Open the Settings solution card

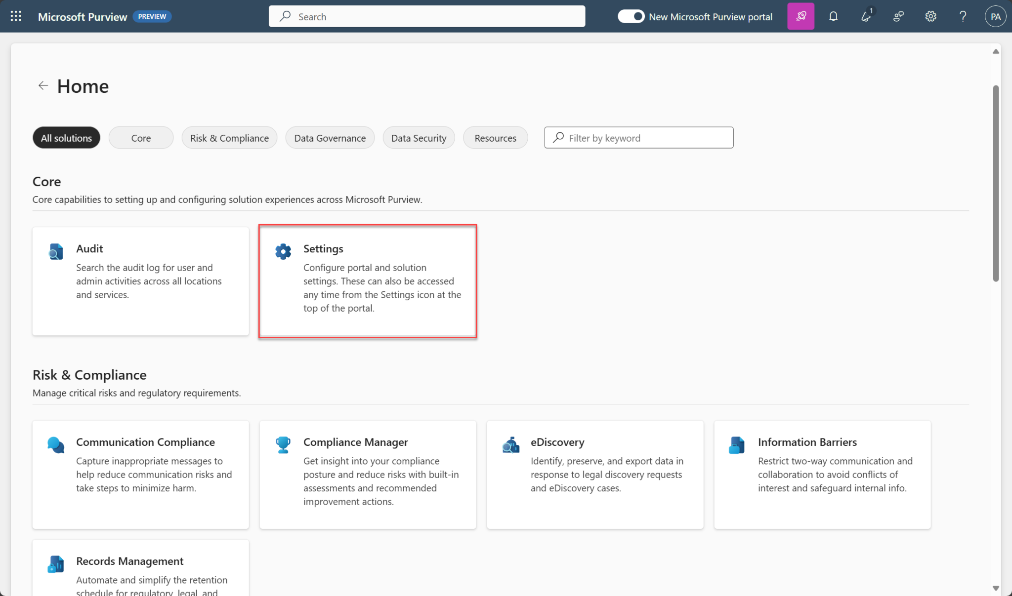coord(368,281)
